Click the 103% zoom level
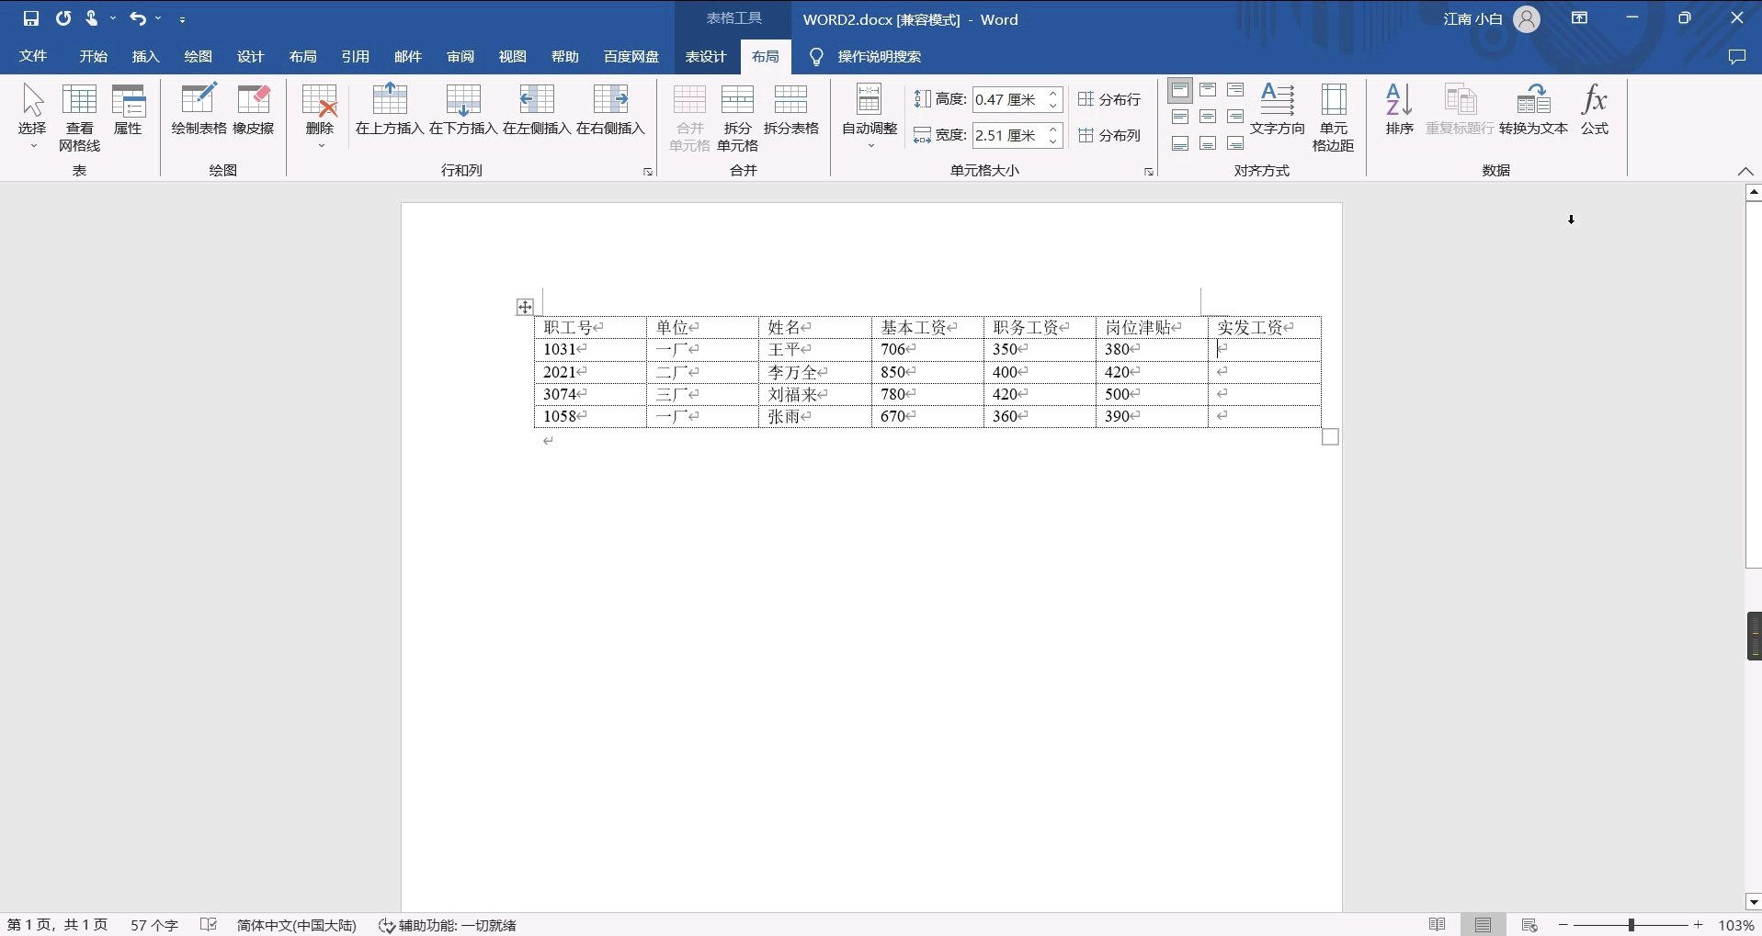Image resolution: width=1762 pixels, height=936 pixels. (x=1735, y=925)
